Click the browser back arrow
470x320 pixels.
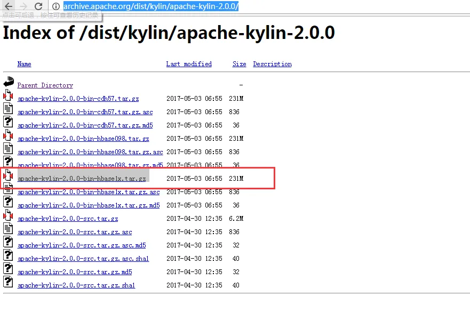pos(9,6)
